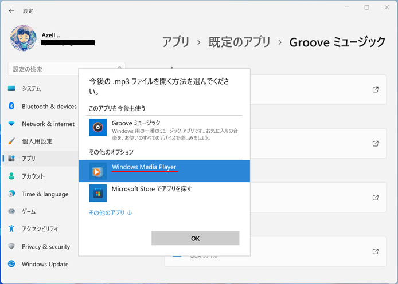Click アプリ in the breadcrumb
Screen dimensions: 398x284
coord(175,42)
